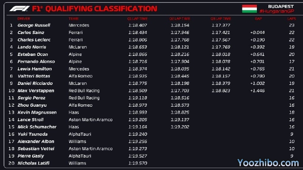Click the Q3 LAP TIME header
This screenshot has width=303, height=170.
pyautogui.click(x=220, y=19)
